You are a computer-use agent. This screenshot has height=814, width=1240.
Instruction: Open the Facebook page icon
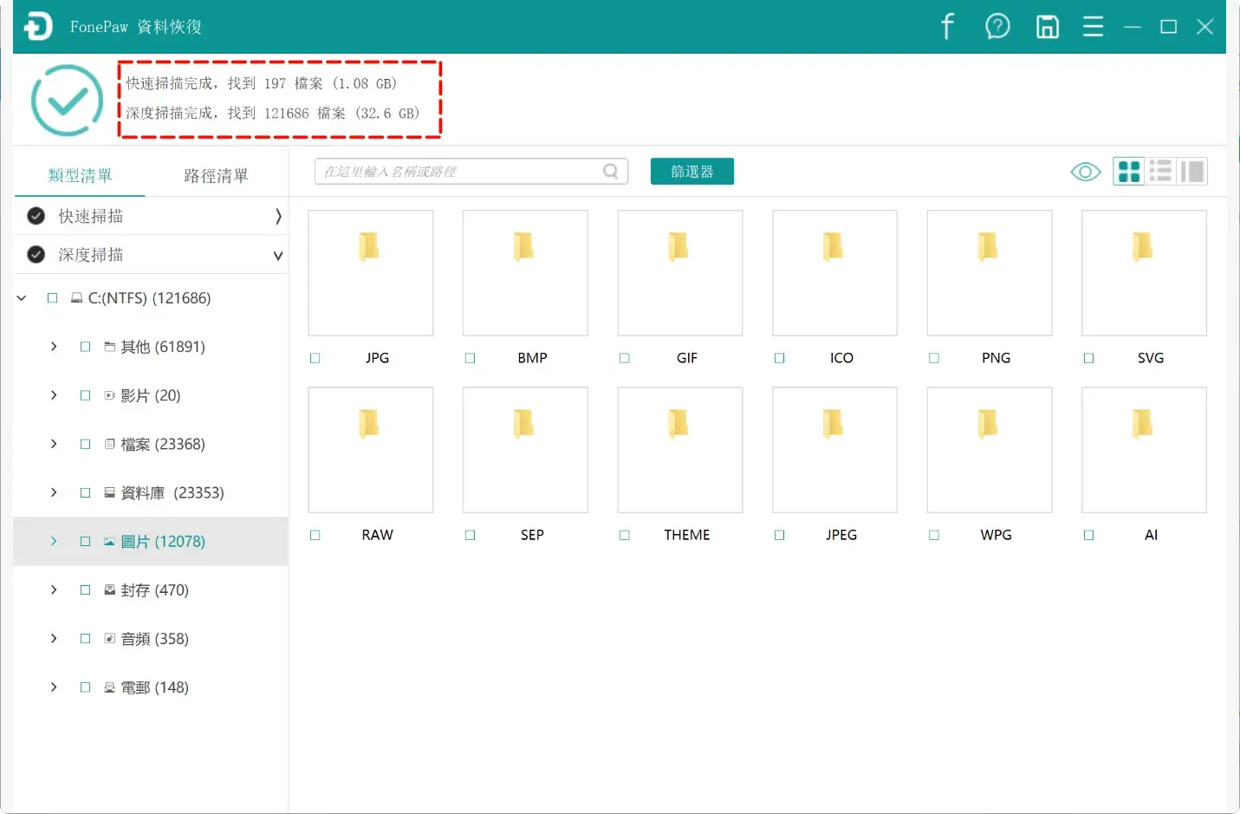946,27
